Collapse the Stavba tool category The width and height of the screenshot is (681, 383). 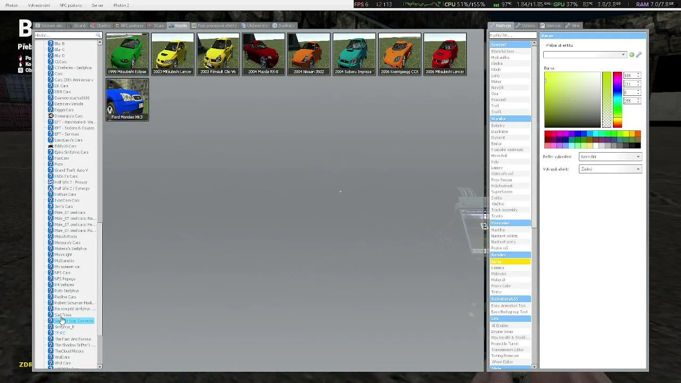510,119
